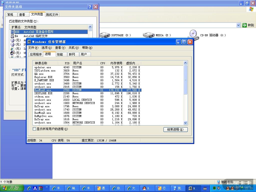The width and height of the screenshot is (256, 192).
Task: Open the MEDIA (E:) drive icon
Action: tap(148, 35)
